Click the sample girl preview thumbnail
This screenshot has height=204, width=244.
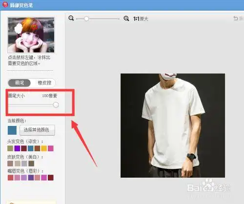pos(31,35)
